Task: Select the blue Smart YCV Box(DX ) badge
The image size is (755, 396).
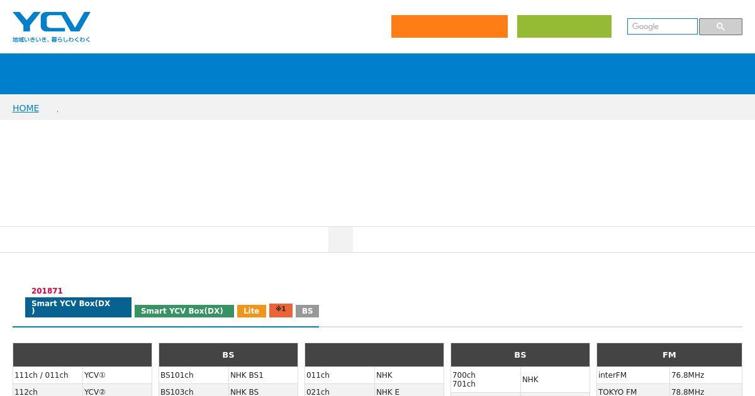Action: coord(78,307)
